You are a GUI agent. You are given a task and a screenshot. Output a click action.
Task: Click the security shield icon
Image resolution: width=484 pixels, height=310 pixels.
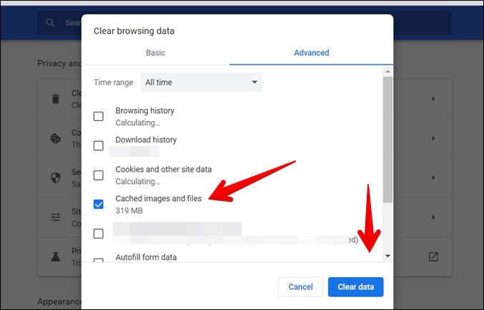(56, 178)
